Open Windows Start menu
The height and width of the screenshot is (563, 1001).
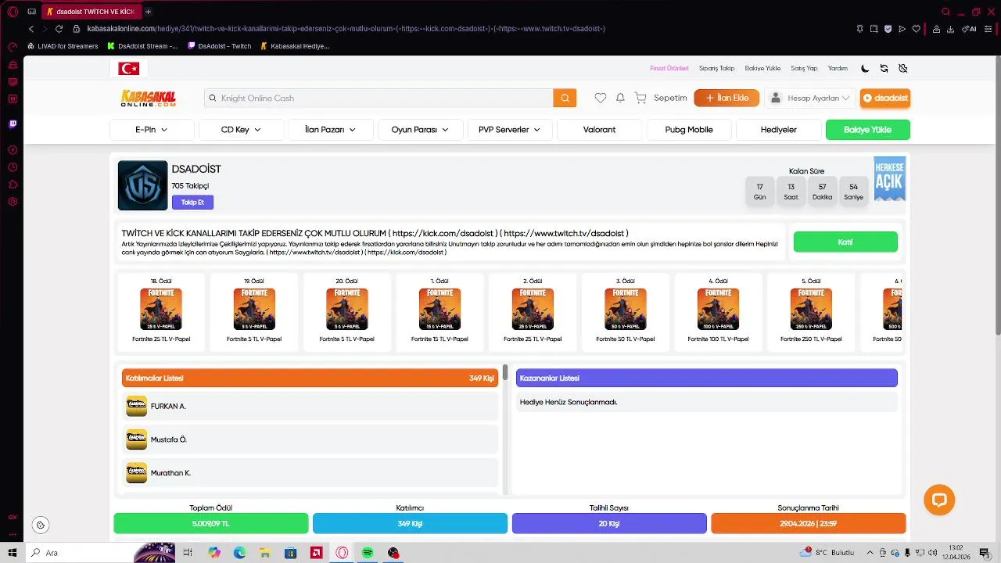[12, 553]
